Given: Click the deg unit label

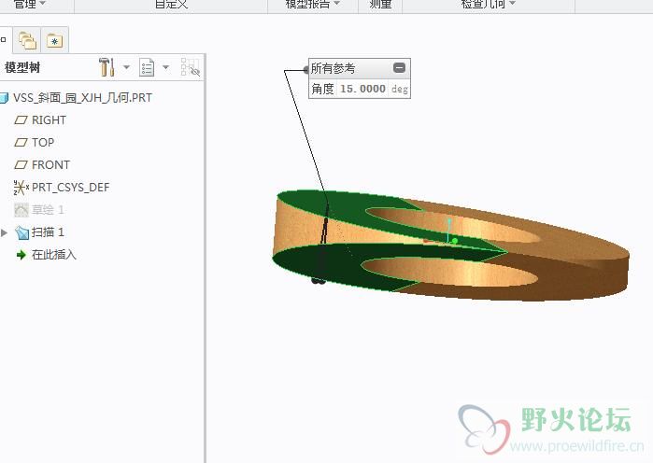Looking at the screenshot, I should [x=400, y=89].
